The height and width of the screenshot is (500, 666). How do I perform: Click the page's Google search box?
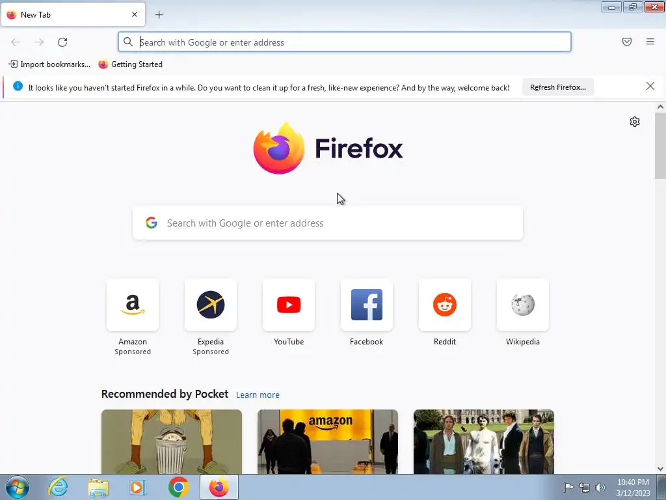point(328,223)
